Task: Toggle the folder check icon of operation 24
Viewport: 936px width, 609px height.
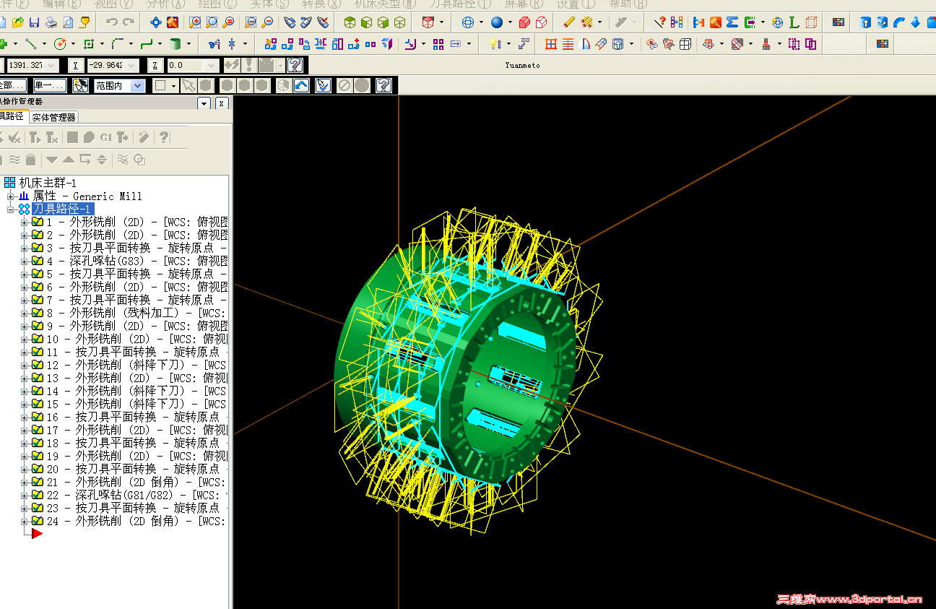Action: pyautogui.click(x=38, y=521)
